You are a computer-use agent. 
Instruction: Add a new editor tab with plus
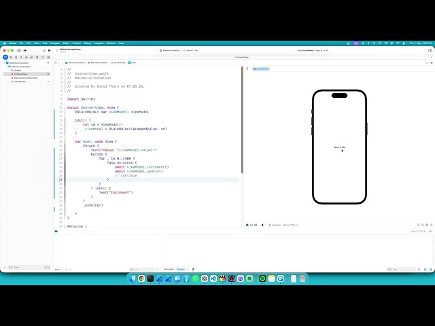431,57
